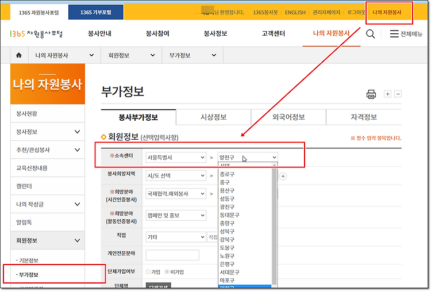Open 교육신청내용 in the sidebar
Viewport: 431px width, 291px height.
click(48, 168)
